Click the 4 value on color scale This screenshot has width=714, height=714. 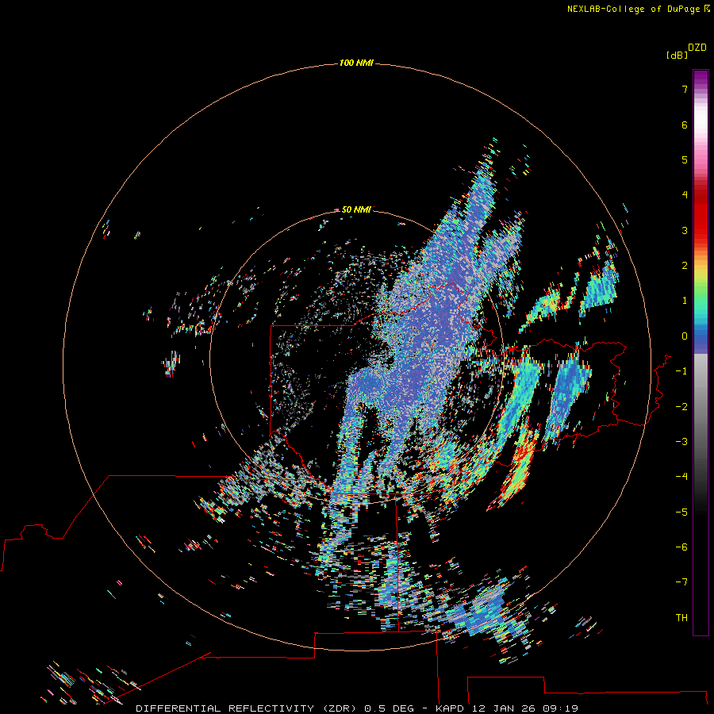685,195
